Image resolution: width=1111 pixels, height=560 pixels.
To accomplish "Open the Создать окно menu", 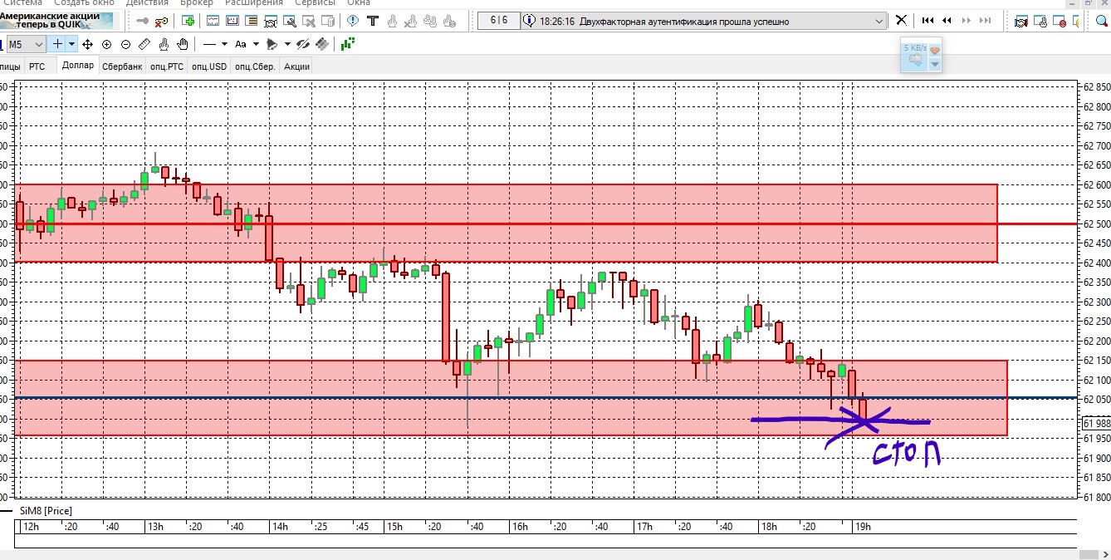I will pyautogui.click(x=84, y=3).
